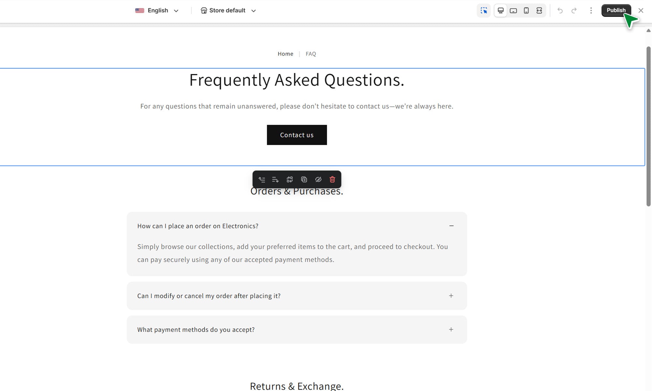Switch to fullscreen width preview
The image size is (652, 391).
(x=539, y=10)
